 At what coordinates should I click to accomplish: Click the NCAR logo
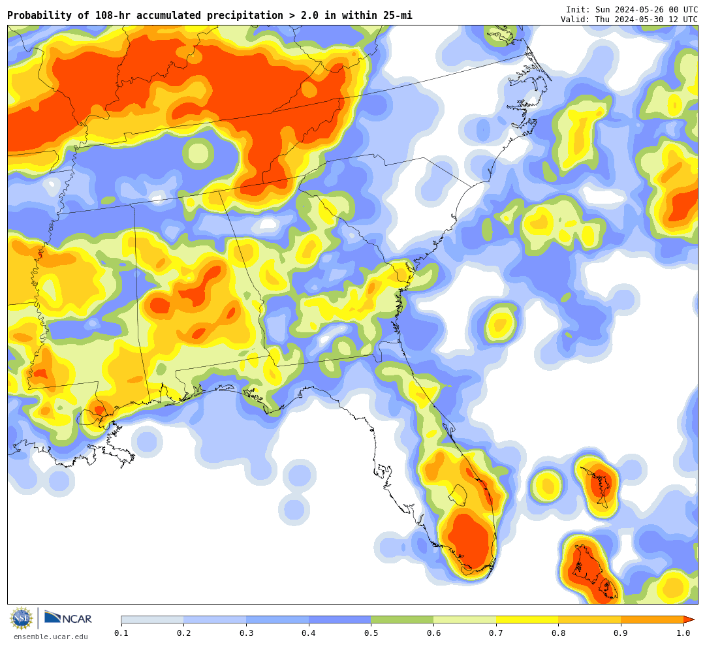coord(68,618)
